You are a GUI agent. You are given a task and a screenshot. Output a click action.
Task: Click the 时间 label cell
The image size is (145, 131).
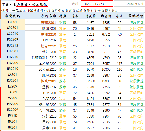(76, 4)
